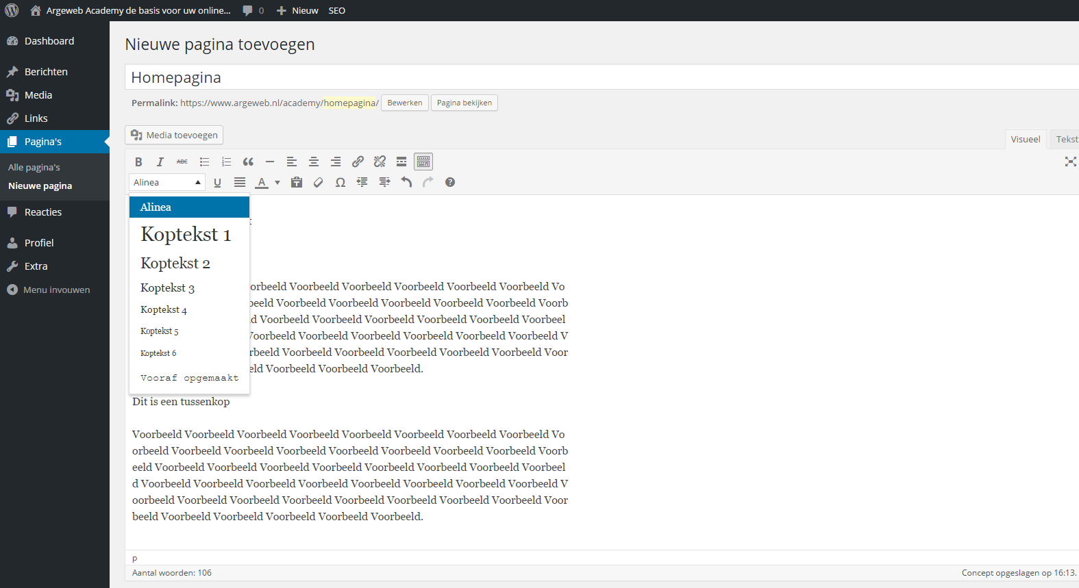
Task: Insert a blockquote
Action: point(248,162)
